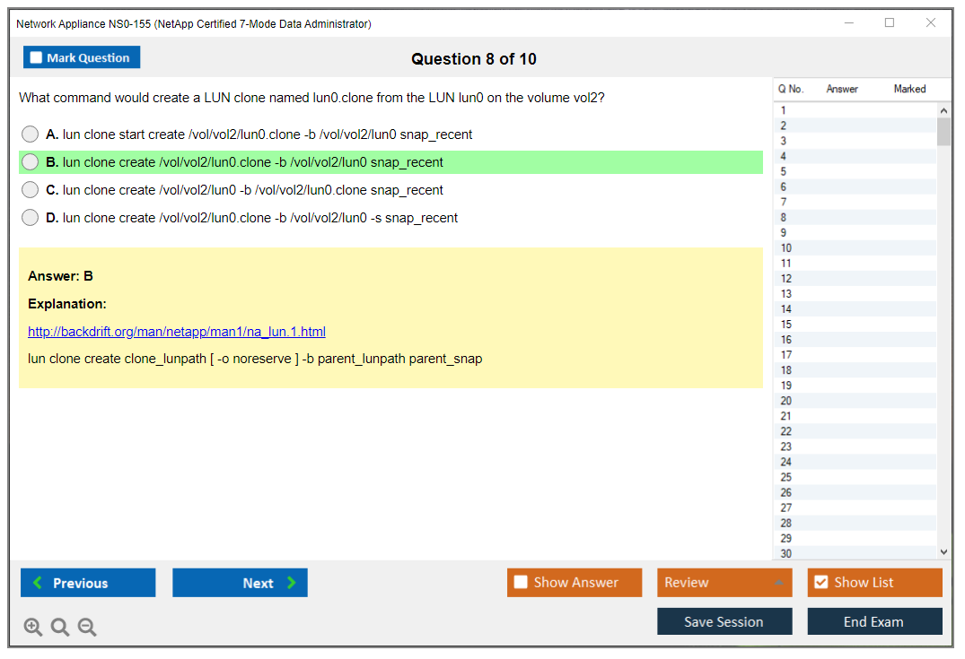The width and height of the screenshot is (965, 659).
Task: Click the Save Session button
Action: [x=724, y=621]
